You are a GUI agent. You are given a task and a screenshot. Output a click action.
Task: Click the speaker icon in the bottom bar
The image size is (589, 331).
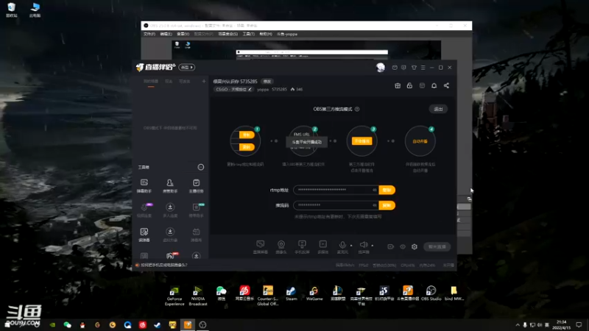pyautogui.click(x=364, y=245)
